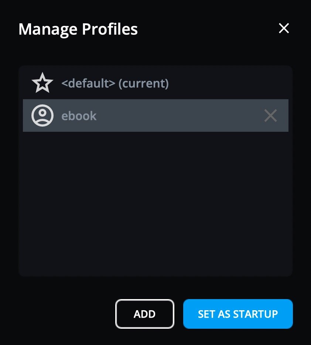
Task: Close the Manage Profiles dialog
Action: tap(284, 29)
